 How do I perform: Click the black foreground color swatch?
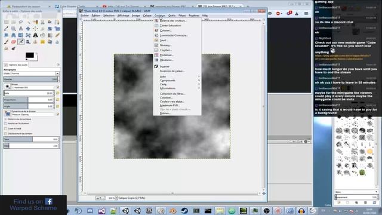coord(30,56)
